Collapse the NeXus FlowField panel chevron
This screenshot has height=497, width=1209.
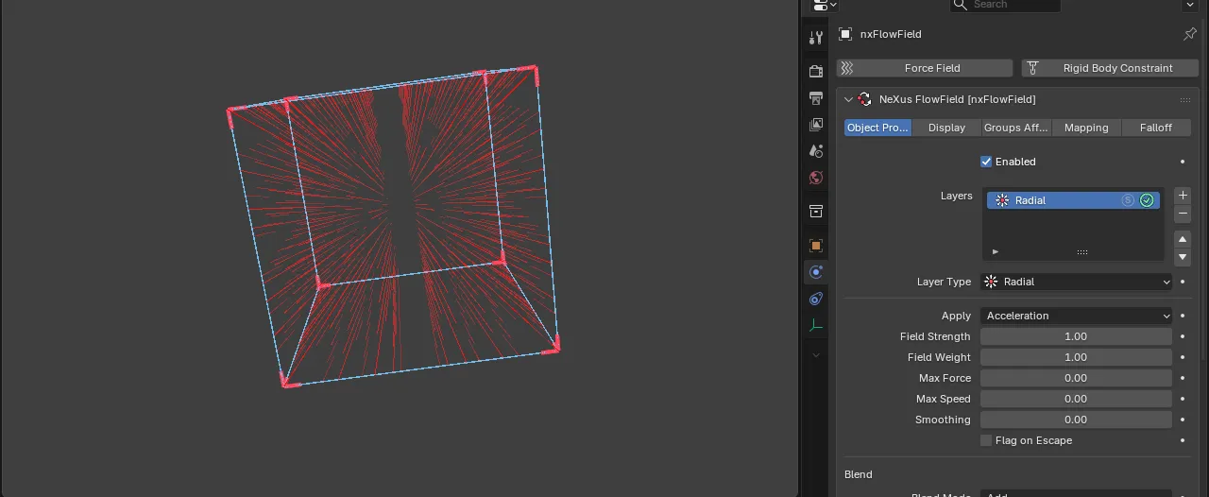(848, 99)
